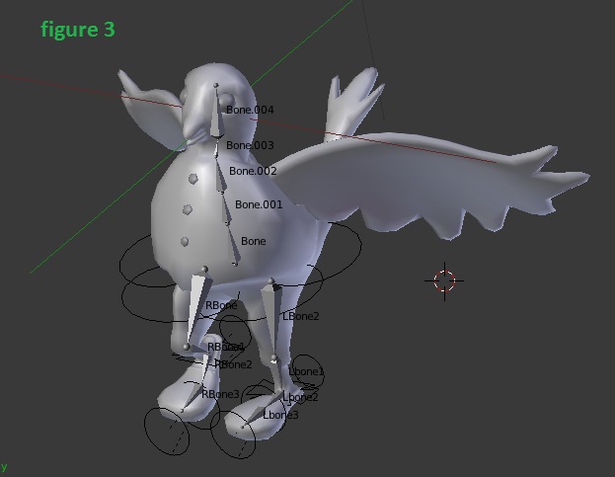Select the LBone2 upper leg bone
Image resolution: width=615 pixels, height=477 pixels.
[x=271, y=319]
